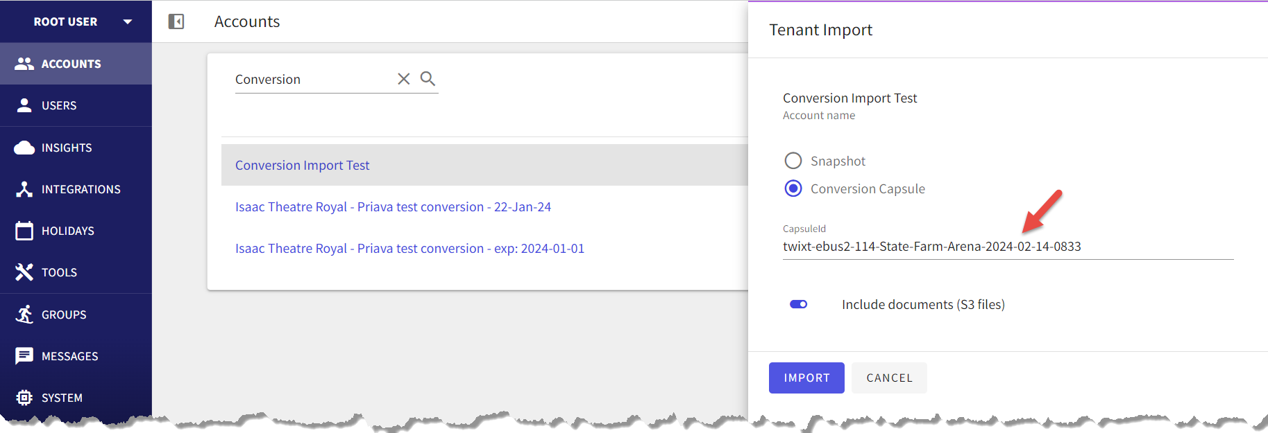Open the Insights cloud icon
Screen dimensions: 1268x433
click(x=24, y=148)
